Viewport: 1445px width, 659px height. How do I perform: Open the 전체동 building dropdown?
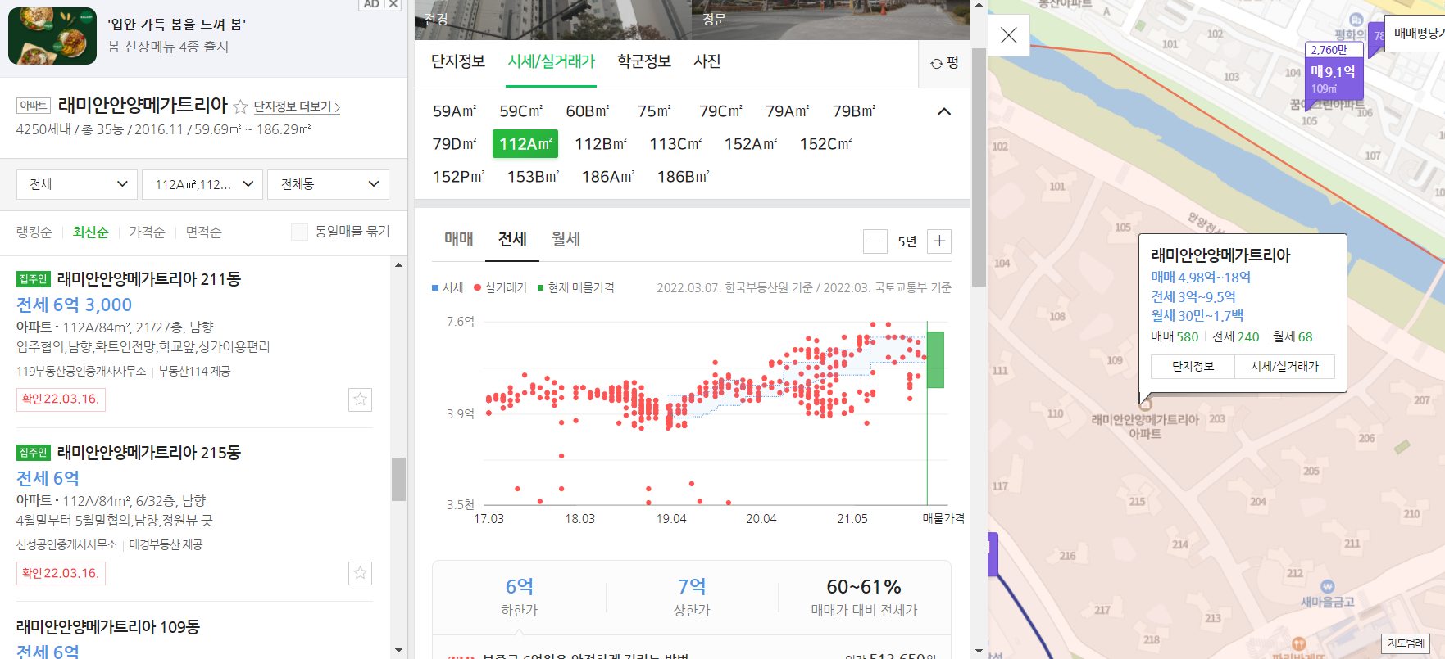click(x=328, y=184)
